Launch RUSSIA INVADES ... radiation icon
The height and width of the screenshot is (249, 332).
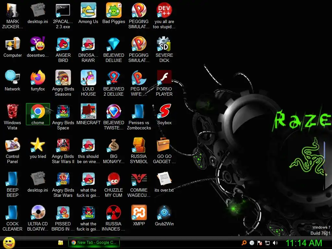coord(114,218)
